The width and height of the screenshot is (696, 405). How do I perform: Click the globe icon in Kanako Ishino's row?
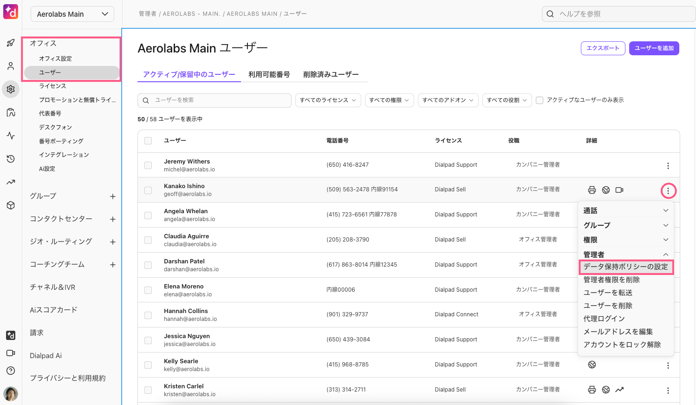click(x=606, y=190)
